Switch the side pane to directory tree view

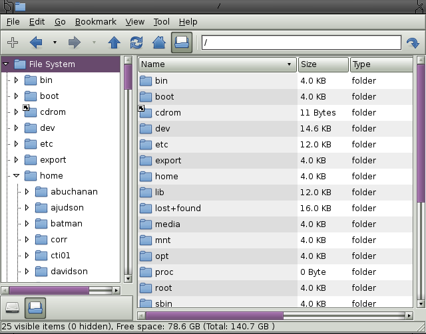(x=35, y=308)
